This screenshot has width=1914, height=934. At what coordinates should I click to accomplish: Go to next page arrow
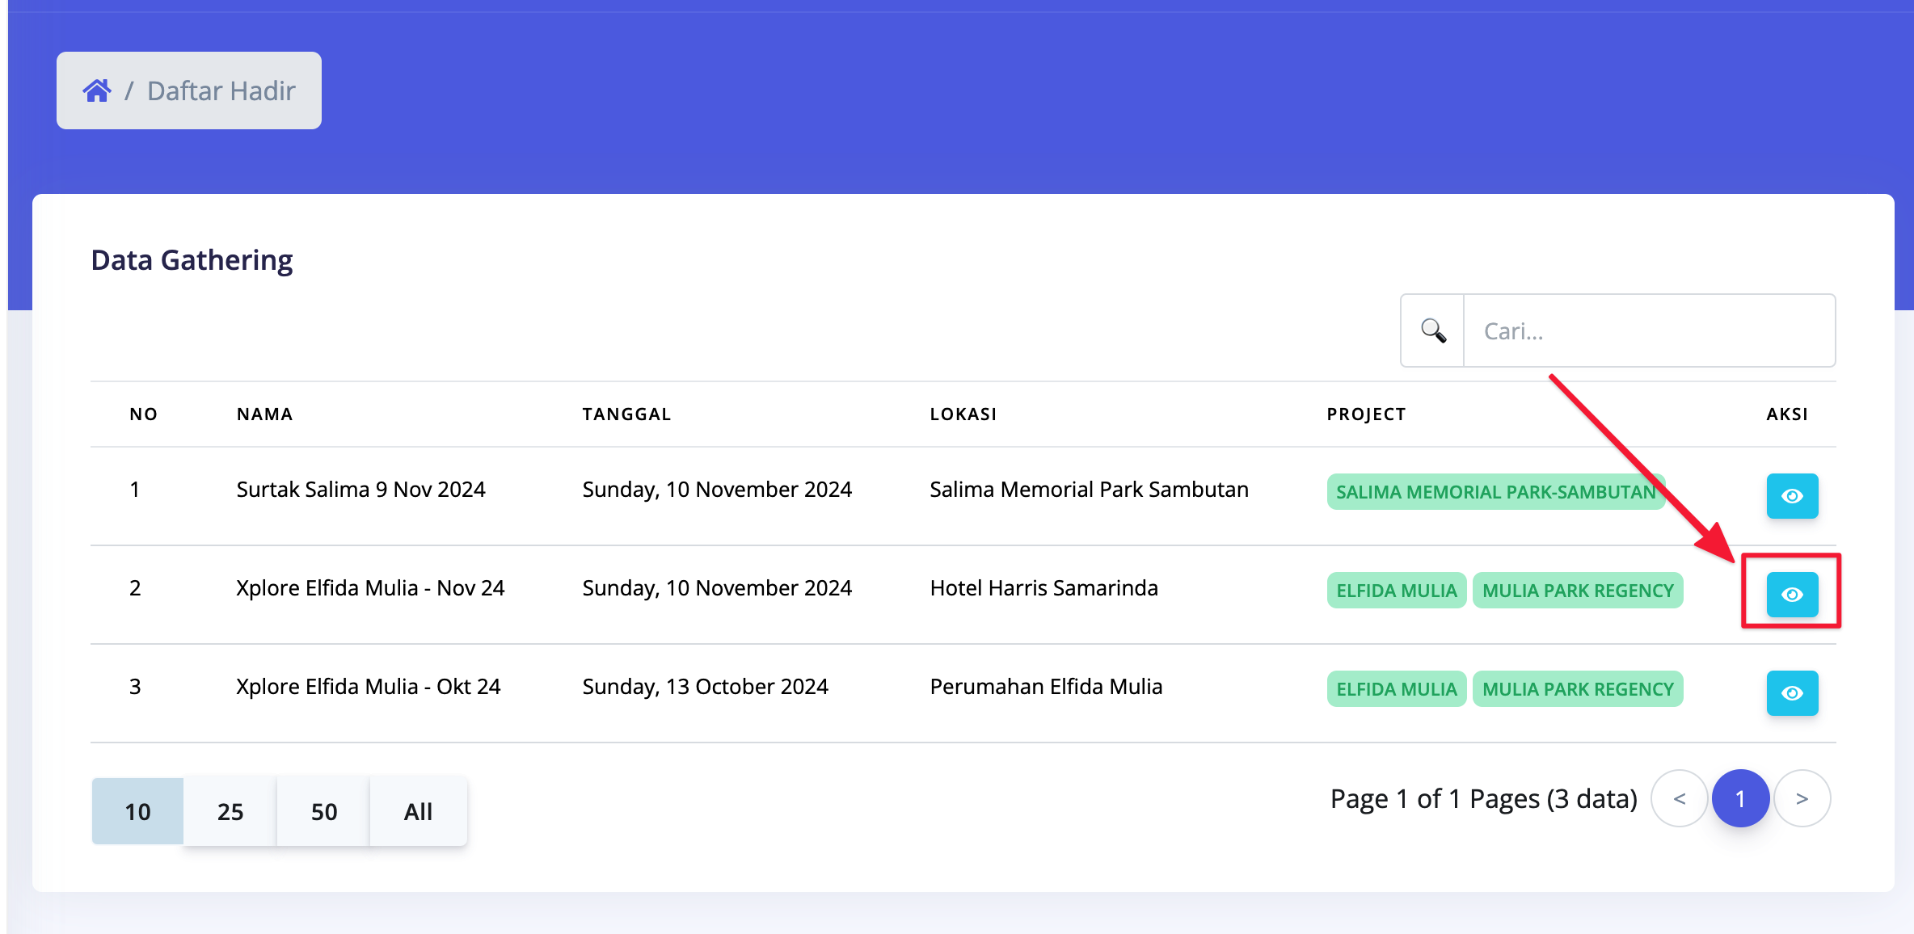pyautogui.click(x=1802, y=798)
